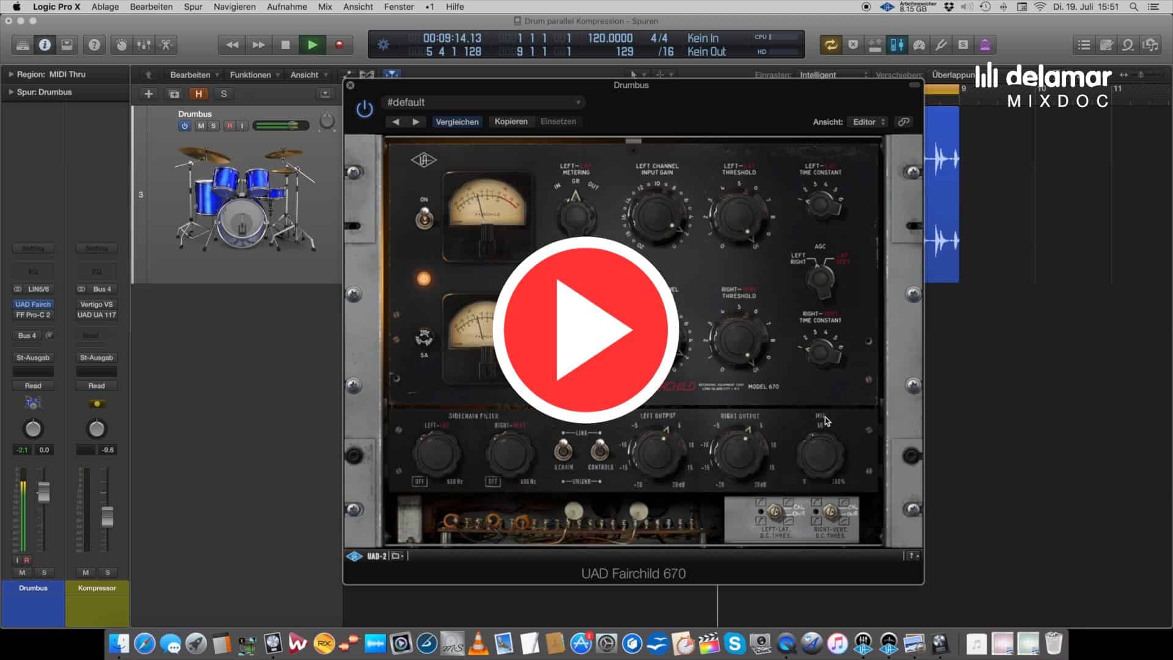Select the Vertigo VS plugin slot
Screen dimensions: 1173x660
[97, 304]
